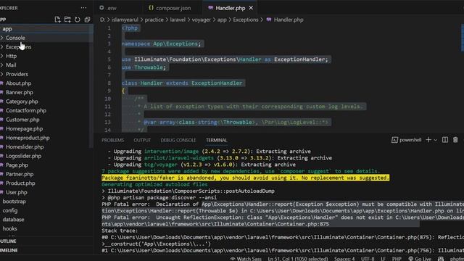The image size is (464, 261).
Task: Click 'practice' breadcrumb segment
Action: (x=154, y=20)
